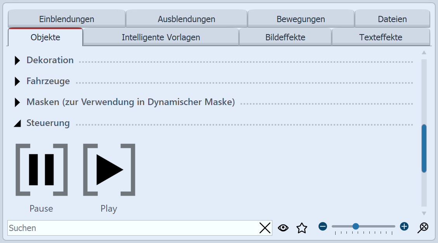Click the plus icon to enlarge thumbnails
Viewport: 438px width, 243px height.
404,226
